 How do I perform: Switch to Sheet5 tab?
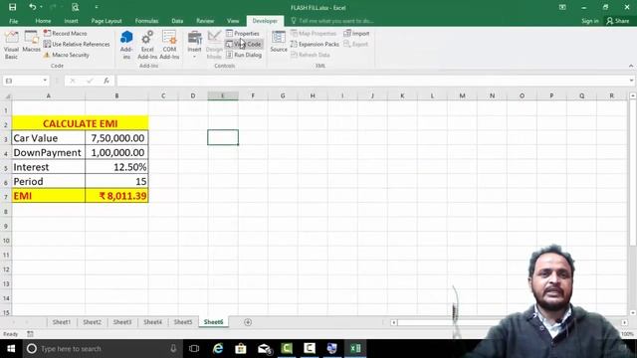[x=183, y=322]
